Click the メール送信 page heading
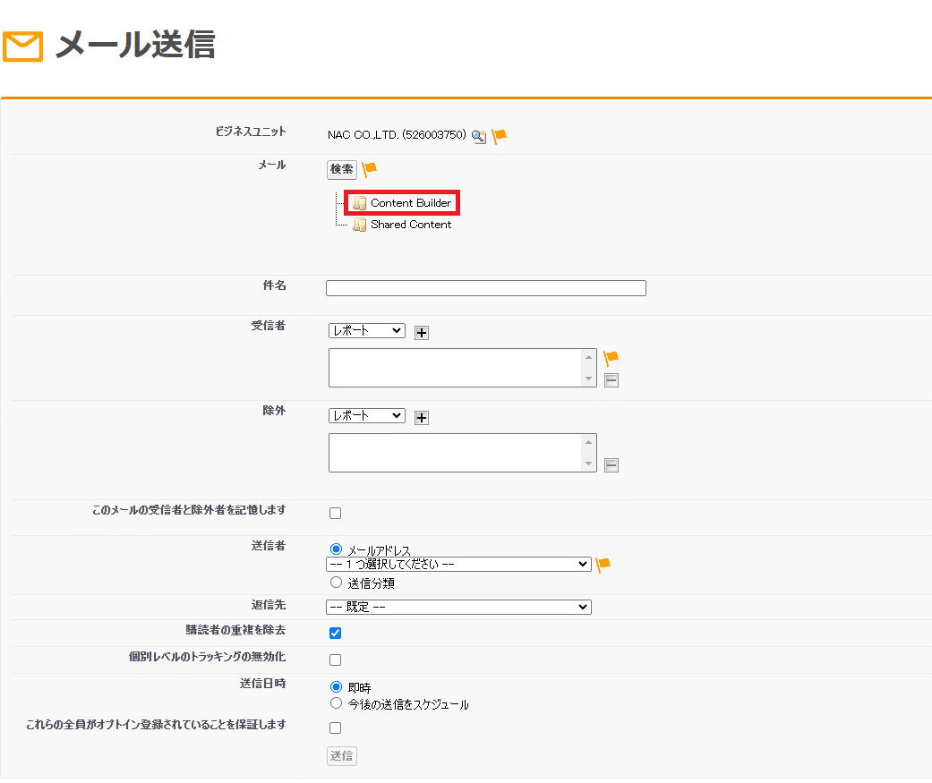The image size is (932, 783). pyautogui.click(x=135, y=45)
